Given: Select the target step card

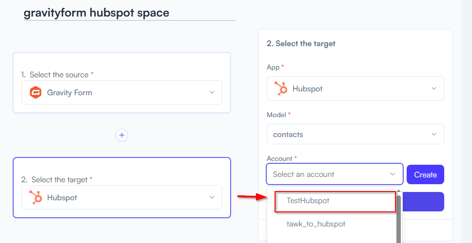Looking at the screenshot, I should click(122, 188).
